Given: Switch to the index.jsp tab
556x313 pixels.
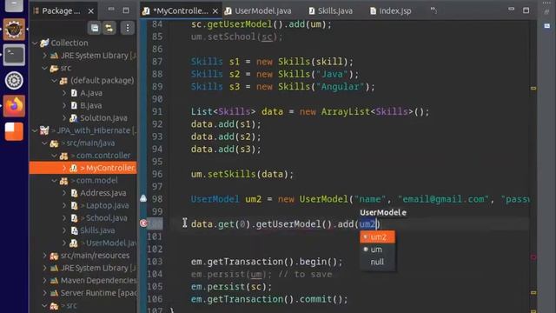Looking at the screenshot, I should point(391,11).
